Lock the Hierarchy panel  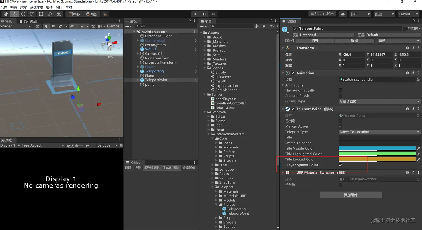pos(190,21)
